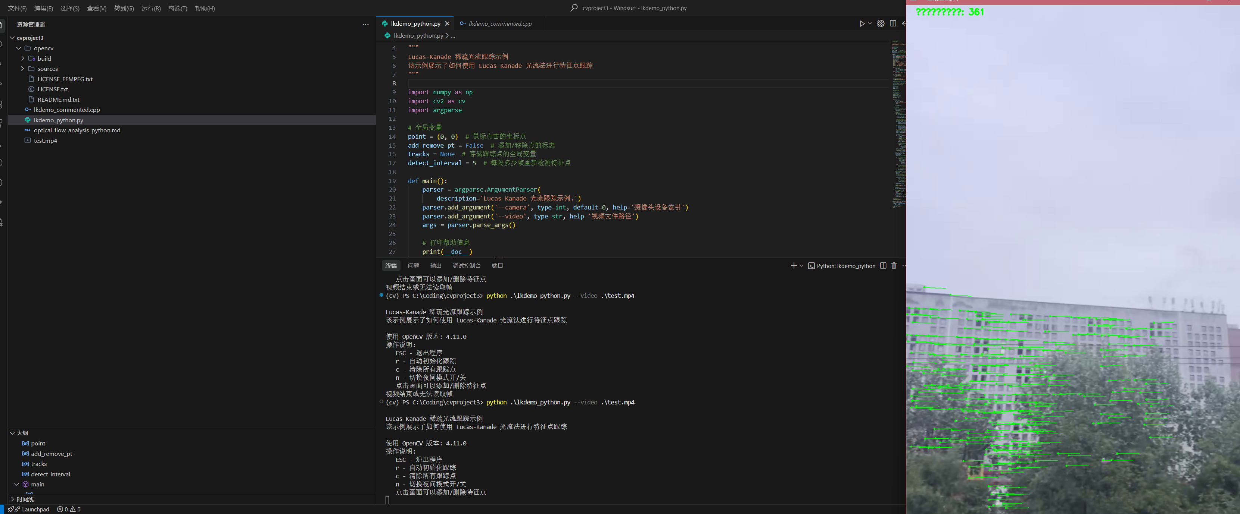Open explorer panel more actions ellipsis

click(365, 25)
